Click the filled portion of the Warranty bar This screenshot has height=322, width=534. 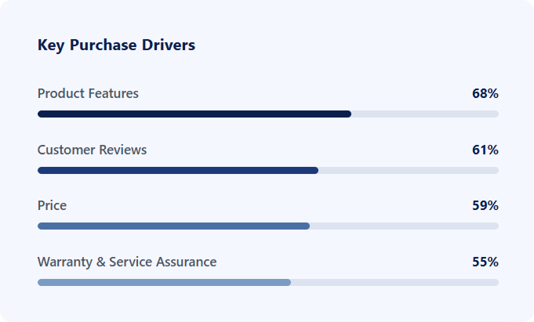tap(164, 282)
